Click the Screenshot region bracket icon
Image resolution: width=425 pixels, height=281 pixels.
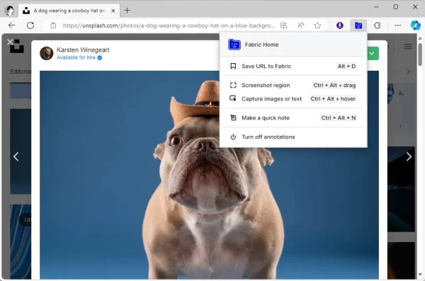(233, 85)
